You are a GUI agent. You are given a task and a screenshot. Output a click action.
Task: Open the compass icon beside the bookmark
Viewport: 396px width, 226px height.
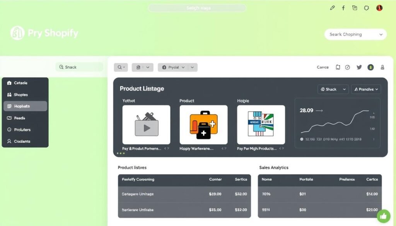[x=347, y=67]
